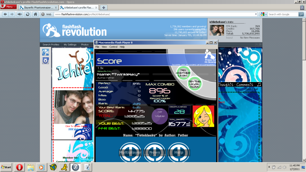This screenshot has height=172, width=306.
Task: Click the Search Profiles navigation link
Action: (x=51, y=45)
